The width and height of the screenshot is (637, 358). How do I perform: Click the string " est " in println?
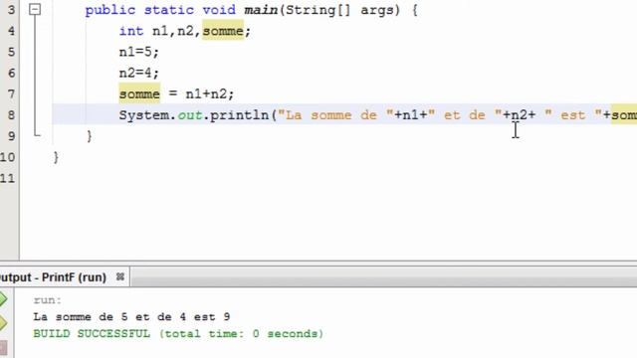[x=573, y=115]
